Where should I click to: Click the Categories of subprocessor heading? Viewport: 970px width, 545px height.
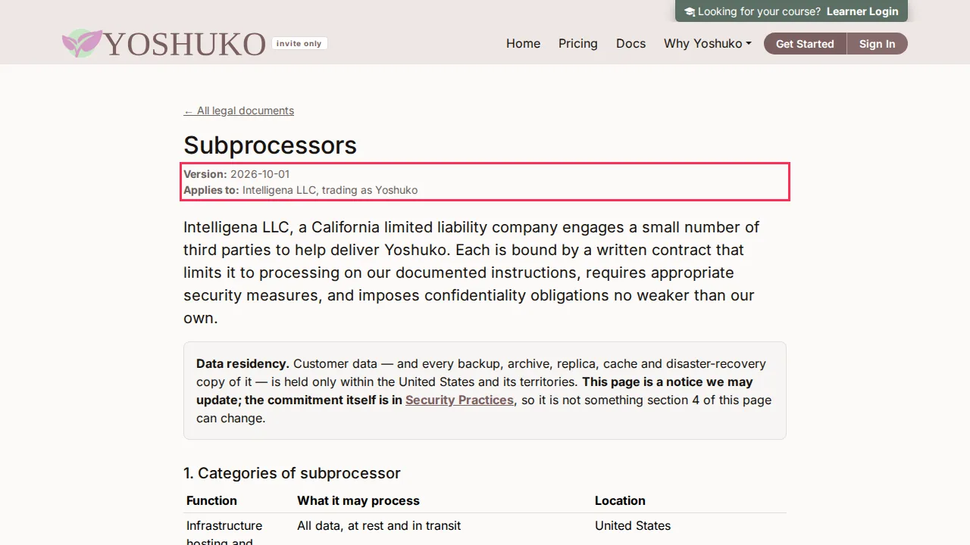click(292, 473)
